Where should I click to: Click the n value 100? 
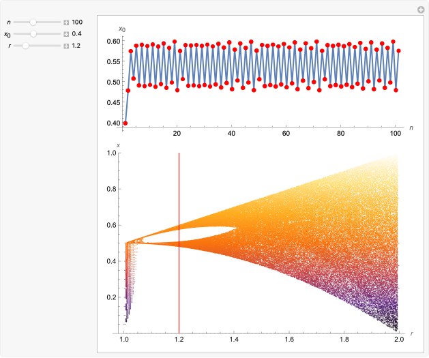pos(77,22)
